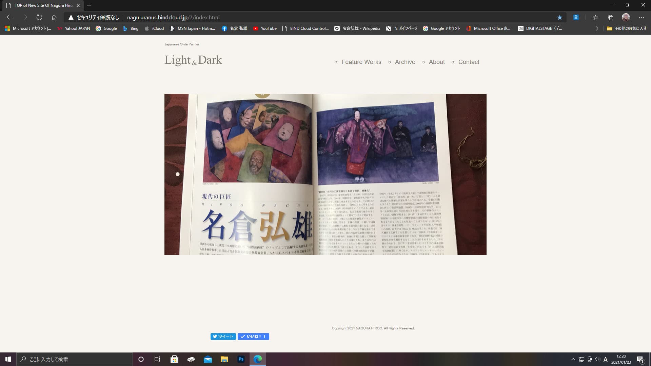Expand the bookmarks overflow chevron
Image resolution: width=651 pixels, height=366 pixels.
point(597,28)
